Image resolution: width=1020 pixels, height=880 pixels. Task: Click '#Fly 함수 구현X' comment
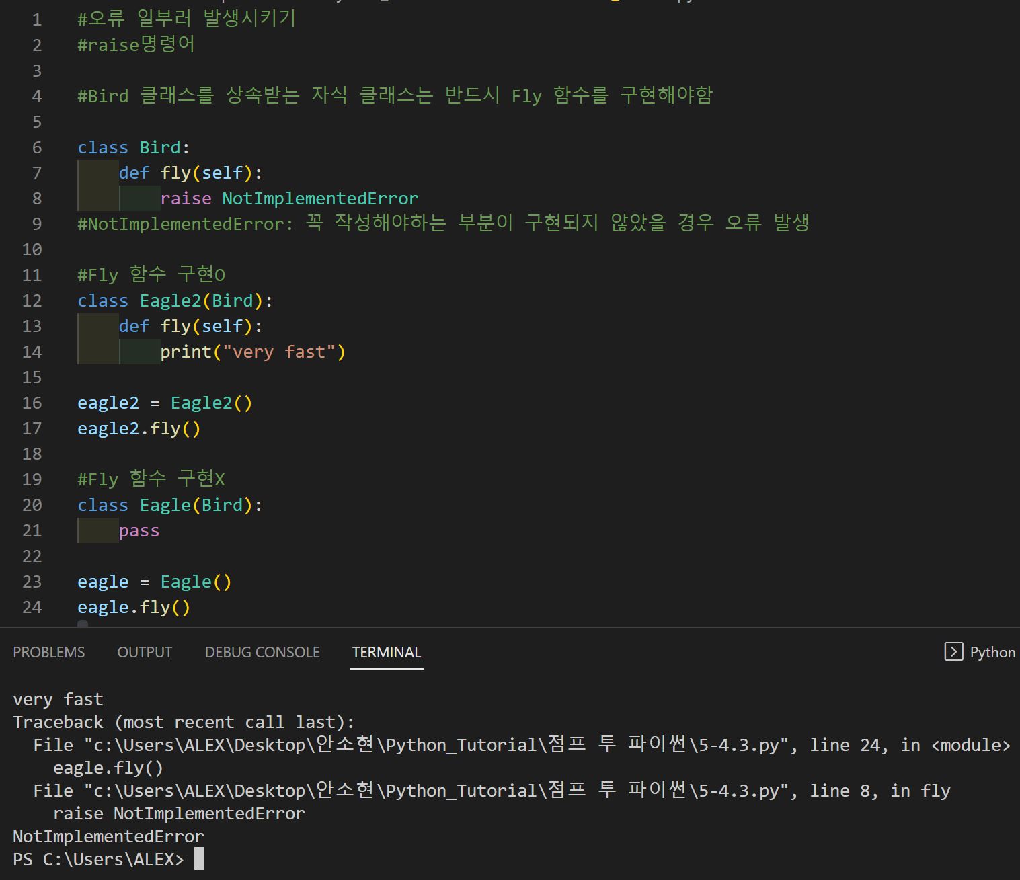(151, 479)
